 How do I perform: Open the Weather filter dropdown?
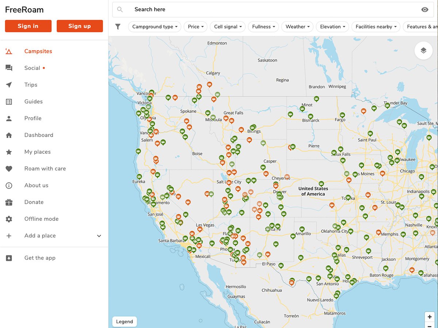[x=297, y=27]
